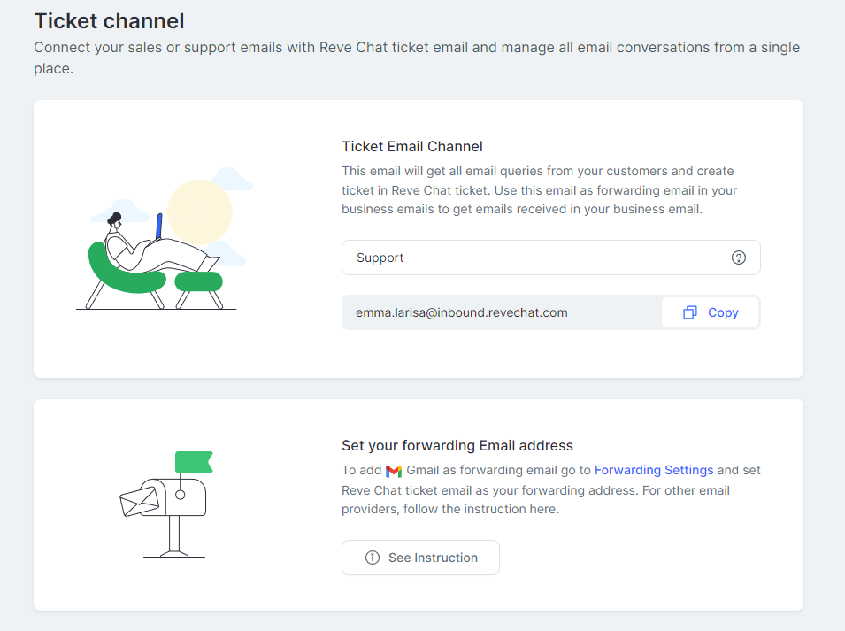Click the blue laptop in the lounge illustration
The width and height of the screenshot is (845, 631).
tap(159, 227)
